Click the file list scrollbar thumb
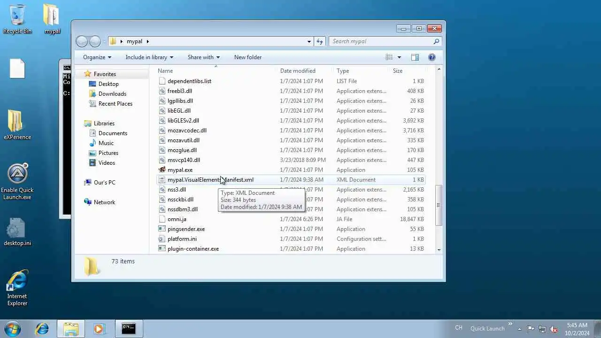Screen dimensions: 601x338 [439, 205]
